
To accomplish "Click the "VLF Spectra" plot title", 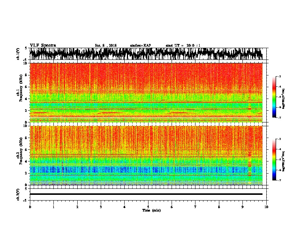I will (43, 45).
